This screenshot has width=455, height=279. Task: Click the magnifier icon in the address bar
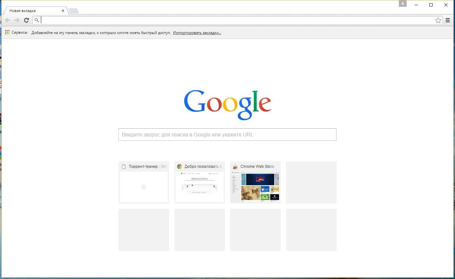tap(37, 20)
